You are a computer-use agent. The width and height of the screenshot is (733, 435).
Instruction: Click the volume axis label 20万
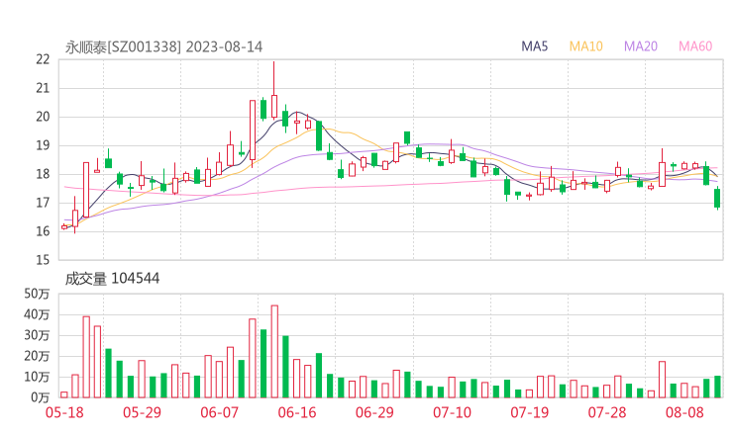37,356
